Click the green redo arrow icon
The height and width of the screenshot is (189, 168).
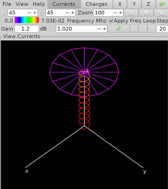(x=162, y=4)
